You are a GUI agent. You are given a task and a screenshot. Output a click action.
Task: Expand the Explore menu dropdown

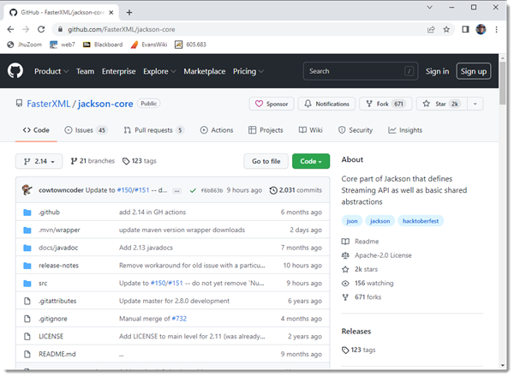click(159, 71)
